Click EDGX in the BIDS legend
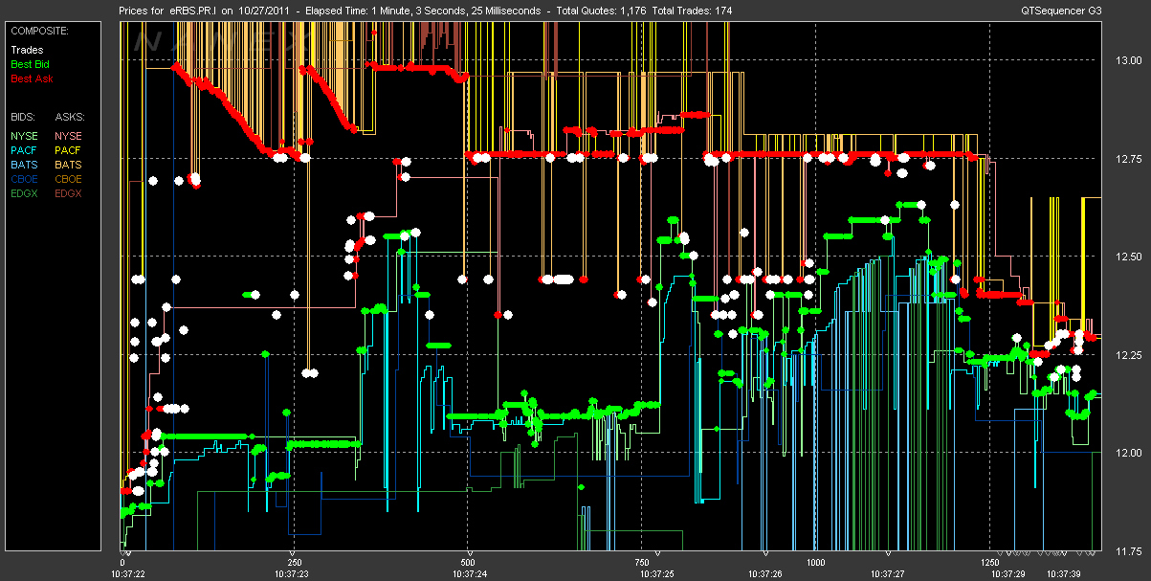1151x581 pixels. (25, 192)
